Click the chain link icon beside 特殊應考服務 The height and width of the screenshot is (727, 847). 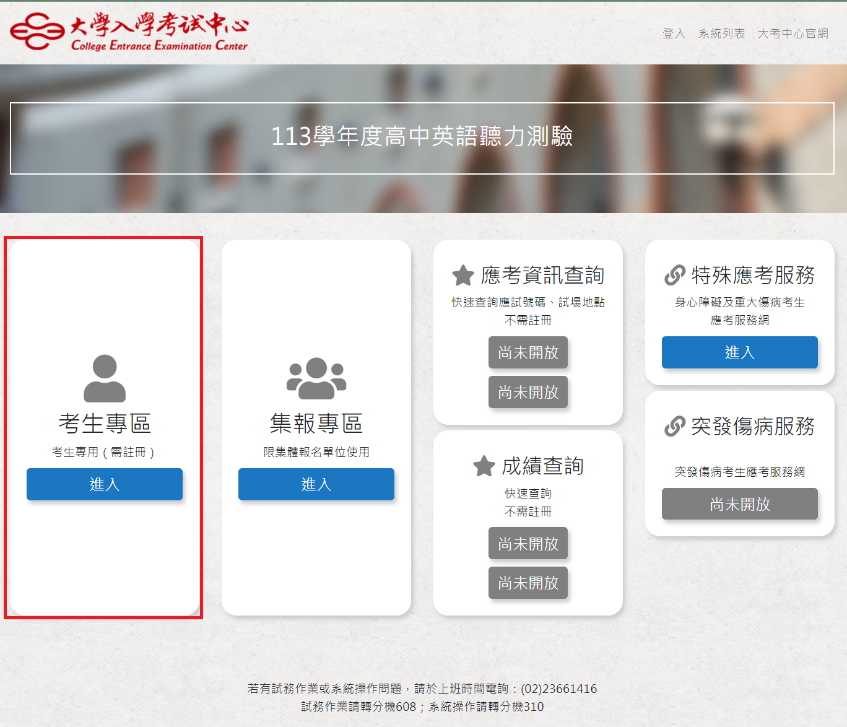click(x=675, y=275)
